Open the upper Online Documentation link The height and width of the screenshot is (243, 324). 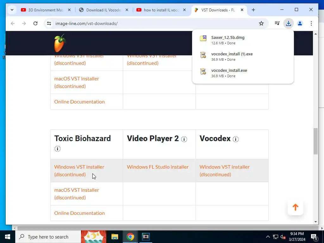(79, 102)
